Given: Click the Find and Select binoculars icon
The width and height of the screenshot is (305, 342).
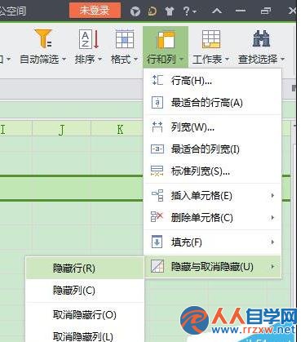Looking at the screenshot, I should point(261,38).
